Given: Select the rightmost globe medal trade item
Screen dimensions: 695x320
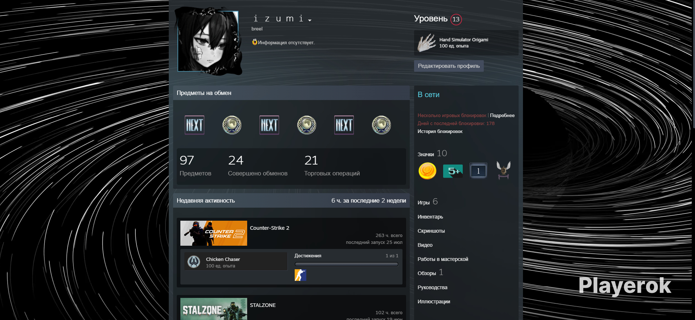Looking at the screenshot, I should tap(381, 125).
